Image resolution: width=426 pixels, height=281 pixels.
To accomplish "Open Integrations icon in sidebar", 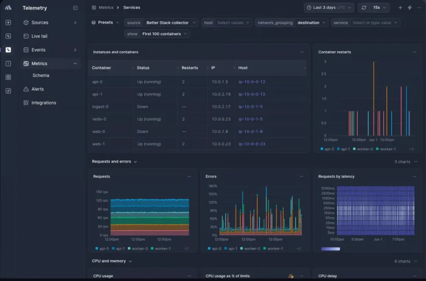I will pyautogui.click(x=26, y=103).
